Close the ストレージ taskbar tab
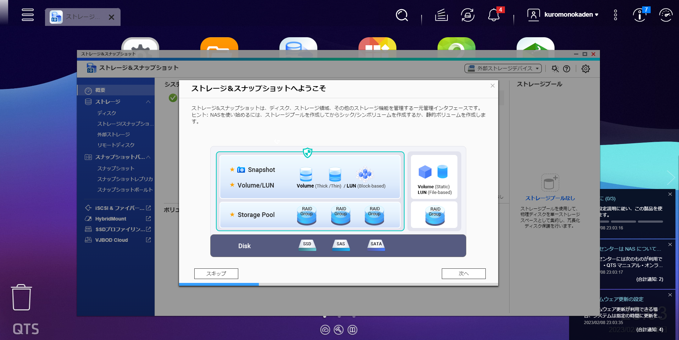Screen dimensions: 679x340 coord(111,17)
